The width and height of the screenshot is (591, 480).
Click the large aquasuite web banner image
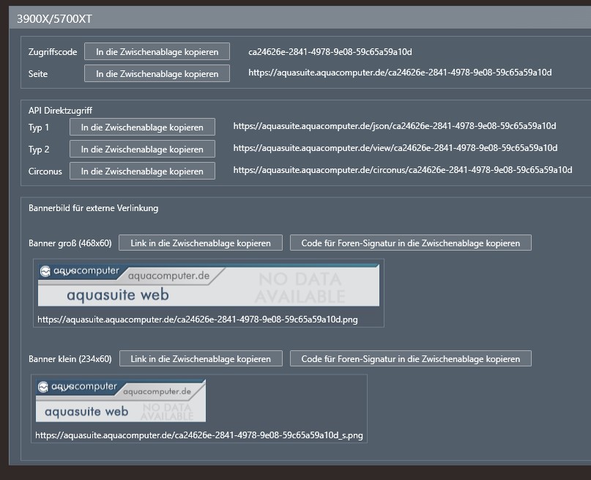click(x=209, y=285)
